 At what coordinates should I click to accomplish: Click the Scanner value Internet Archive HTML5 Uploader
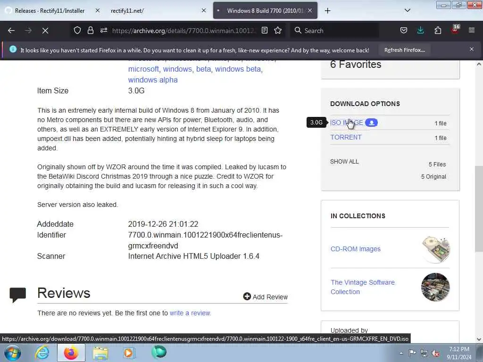(x=193, y=256)
